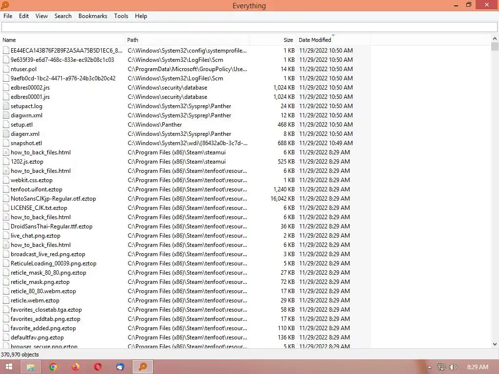Click the 10:49 AM date modified cell
The height and width of the screenshot is (374, 499).
[x=326, y=143]
